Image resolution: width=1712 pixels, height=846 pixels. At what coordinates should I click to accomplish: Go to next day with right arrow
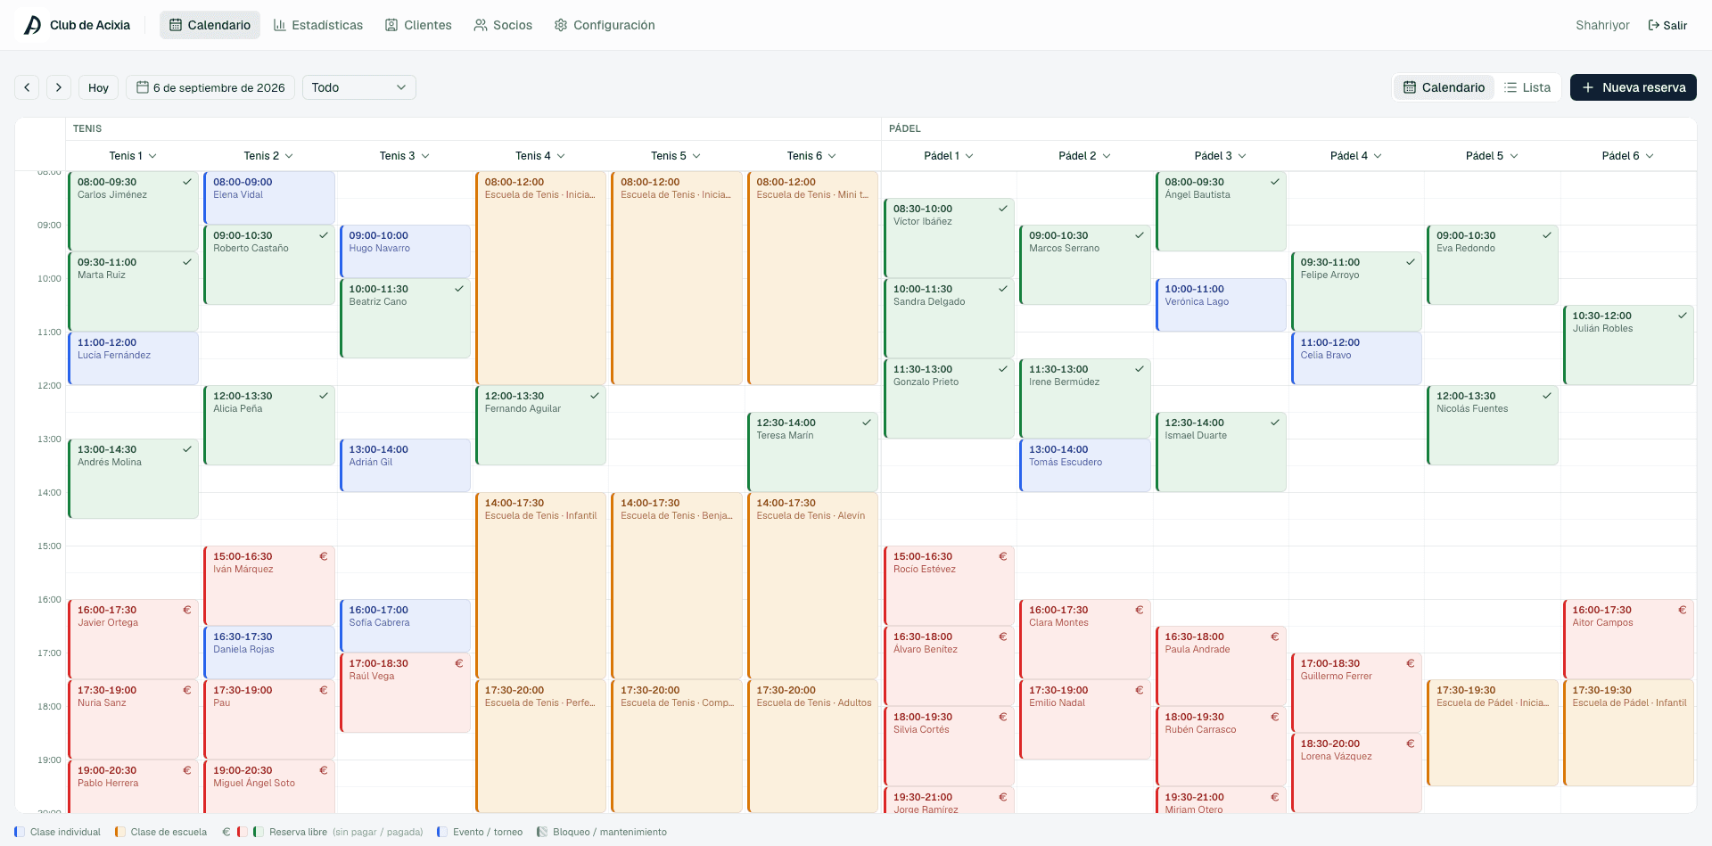(x=59, y=87)
